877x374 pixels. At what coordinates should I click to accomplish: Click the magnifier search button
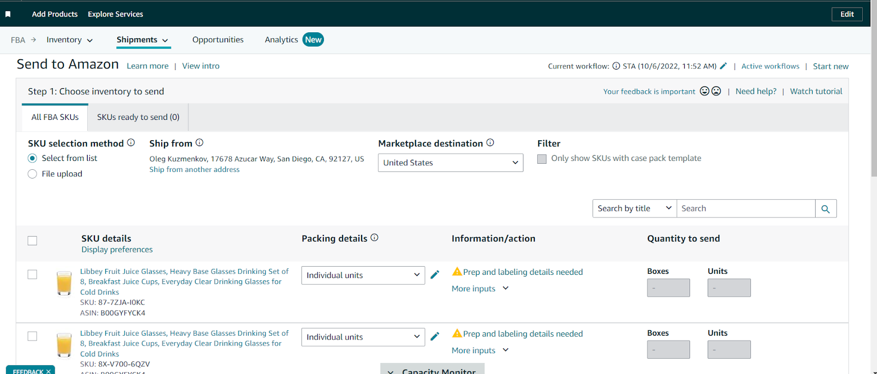pos(825,209)
